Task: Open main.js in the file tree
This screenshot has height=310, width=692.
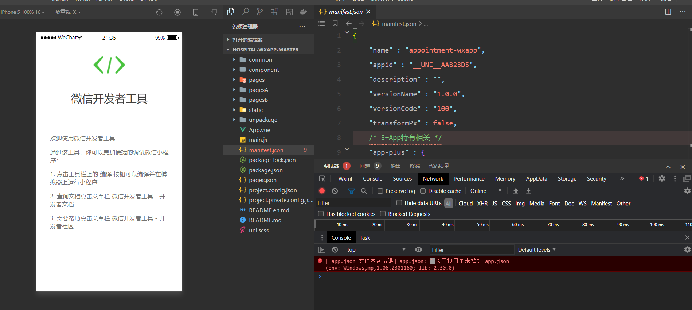Action: point(269,140)
